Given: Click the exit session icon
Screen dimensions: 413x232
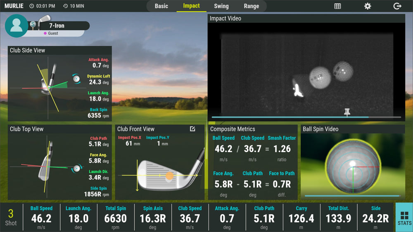Looking at the screenshot, I should [x=397, y=6].
